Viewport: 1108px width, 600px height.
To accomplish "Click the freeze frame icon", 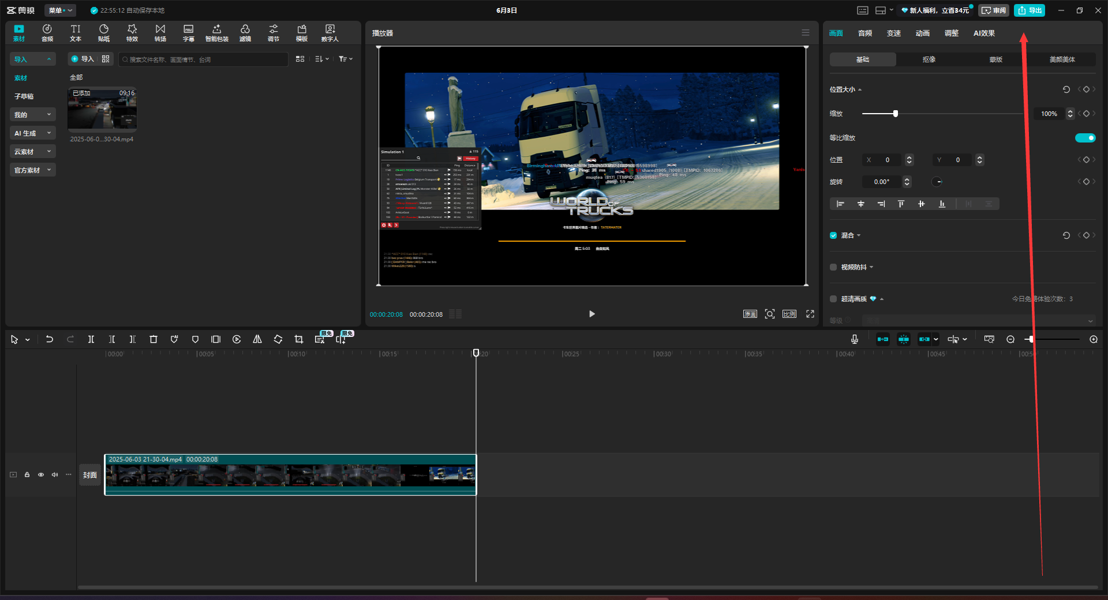I will pos(216,339).
